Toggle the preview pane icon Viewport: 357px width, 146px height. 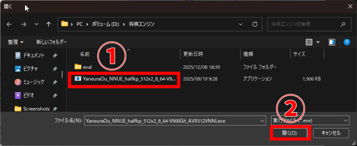[x=332, y=42]
